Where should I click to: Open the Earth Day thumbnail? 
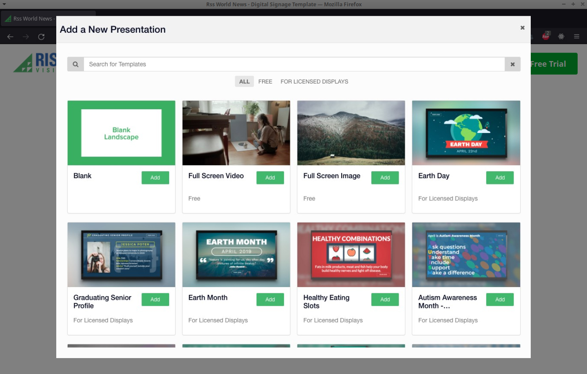(x=466, y=133)
